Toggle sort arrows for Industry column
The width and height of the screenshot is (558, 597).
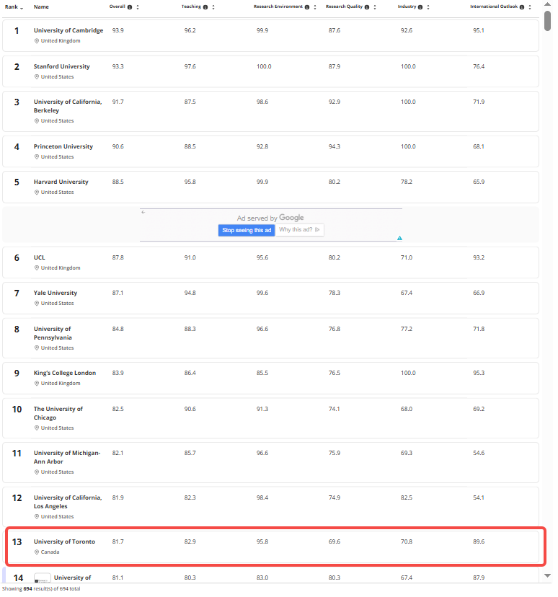point(429,6)
